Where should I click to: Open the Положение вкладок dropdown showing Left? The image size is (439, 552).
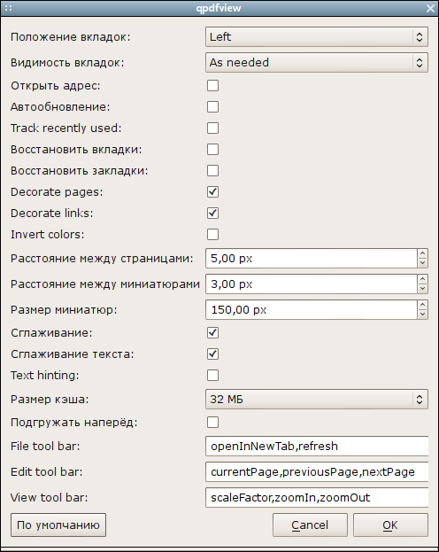pos(317,36)
